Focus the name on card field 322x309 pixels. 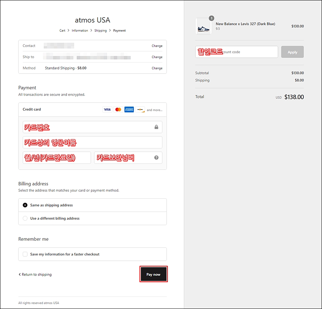pyautogui.click(x=92, y=142)
